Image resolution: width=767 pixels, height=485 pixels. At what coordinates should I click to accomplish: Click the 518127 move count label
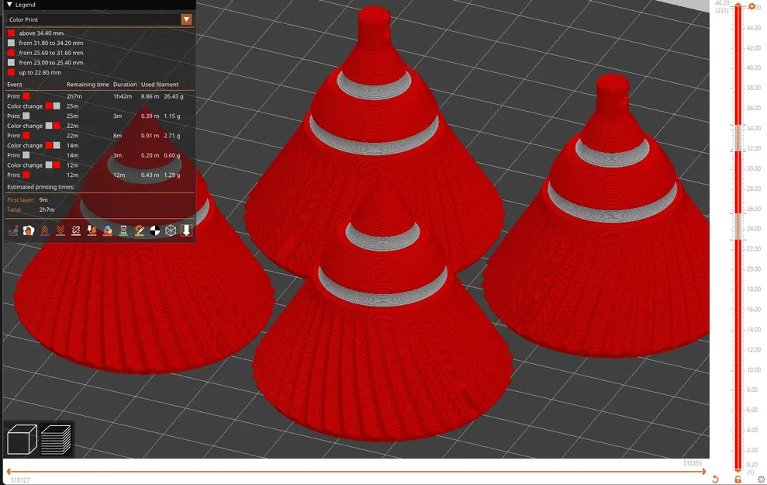point(20,480)
